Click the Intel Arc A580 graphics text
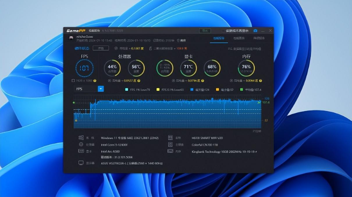This screenshot has width=352, height=197. point(110,151)
